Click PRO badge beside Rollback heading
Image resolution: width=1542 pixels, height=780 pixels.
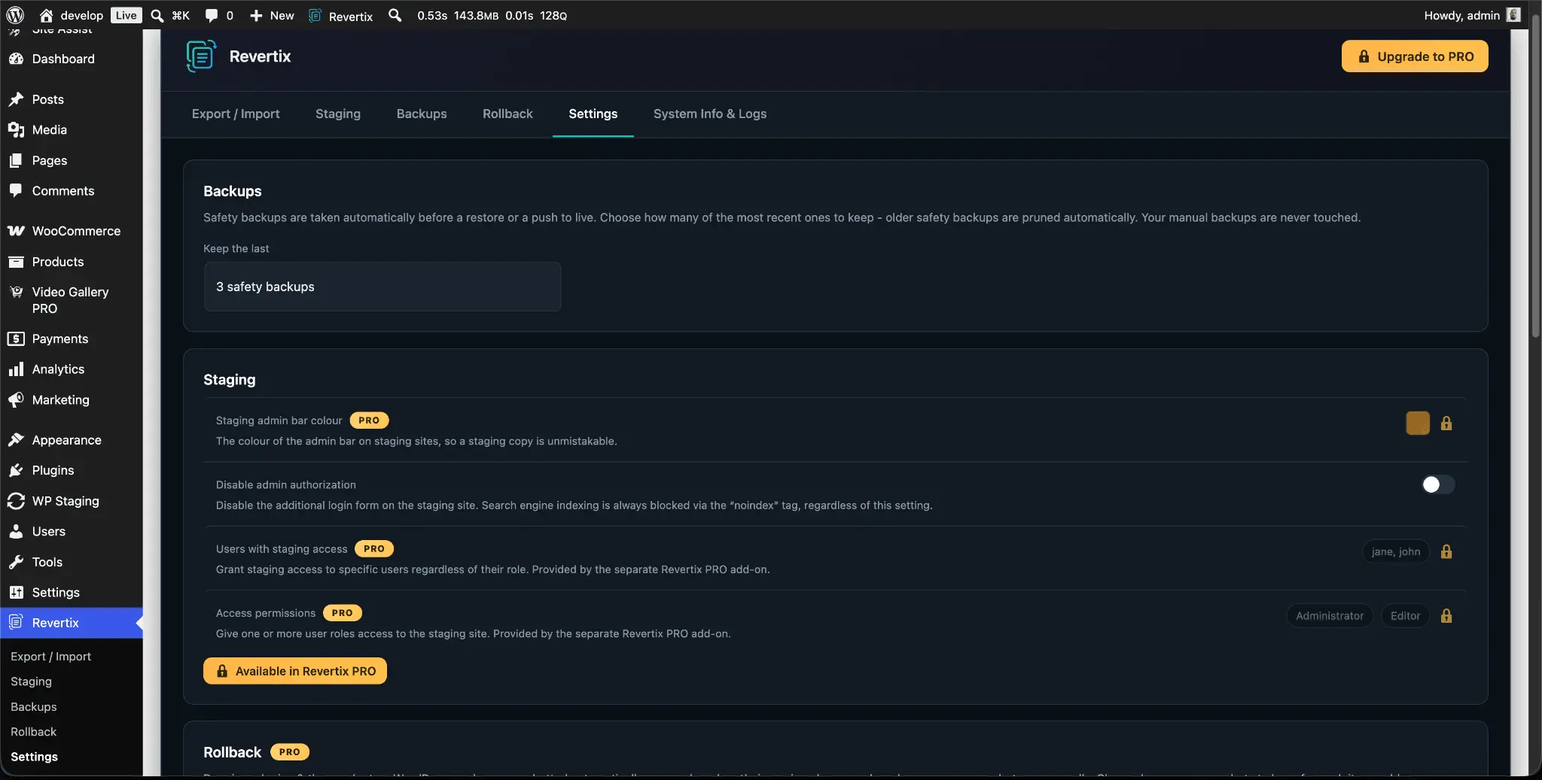290,752
